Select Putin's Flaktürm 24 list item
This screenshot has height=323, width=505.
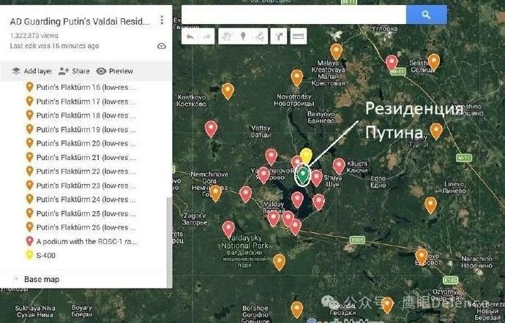point(82,199)
